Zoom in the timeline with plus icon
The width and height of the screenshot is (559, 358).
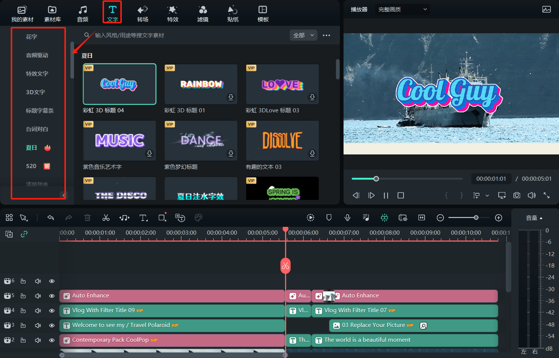[499, 218]
